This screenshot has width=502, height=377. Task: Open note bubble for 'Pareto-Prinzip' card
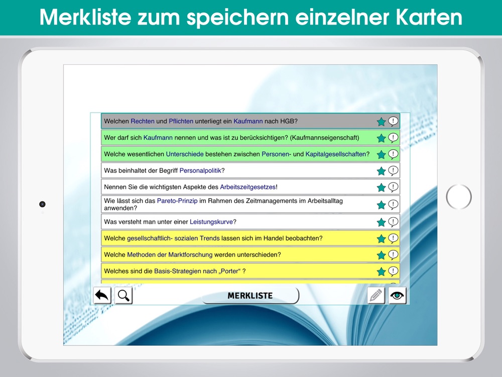coord(393,205)
